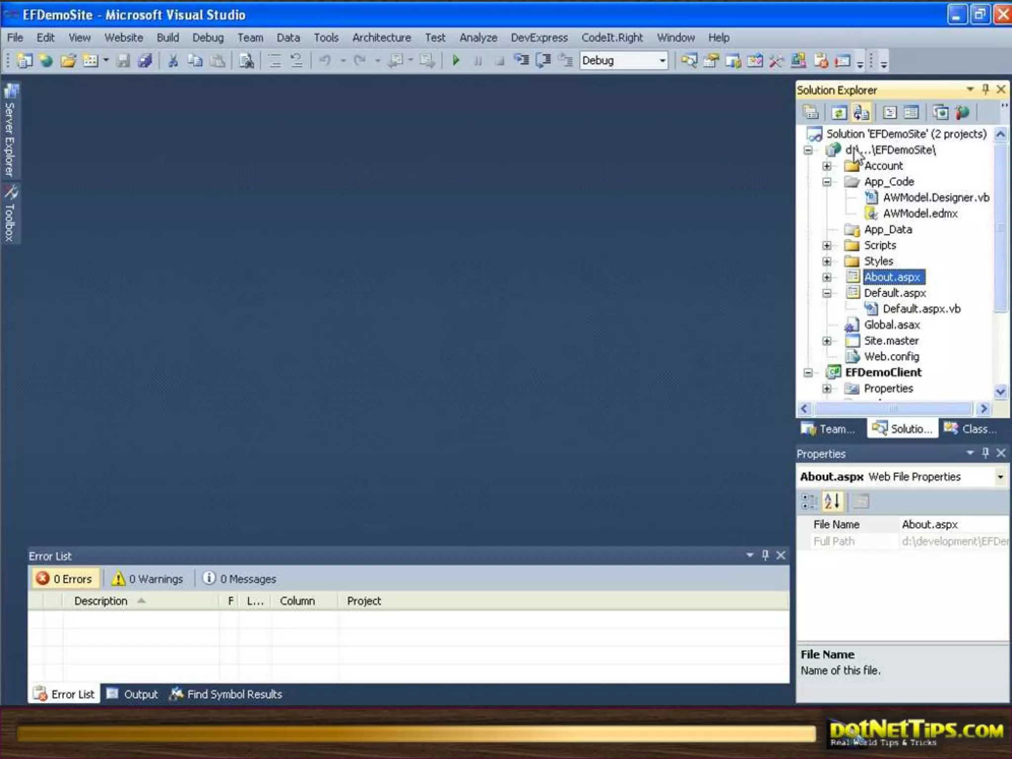Click the Save toolbar icon
The width and height of the screenshot is (1012, 759).
[x=123, y=61]
